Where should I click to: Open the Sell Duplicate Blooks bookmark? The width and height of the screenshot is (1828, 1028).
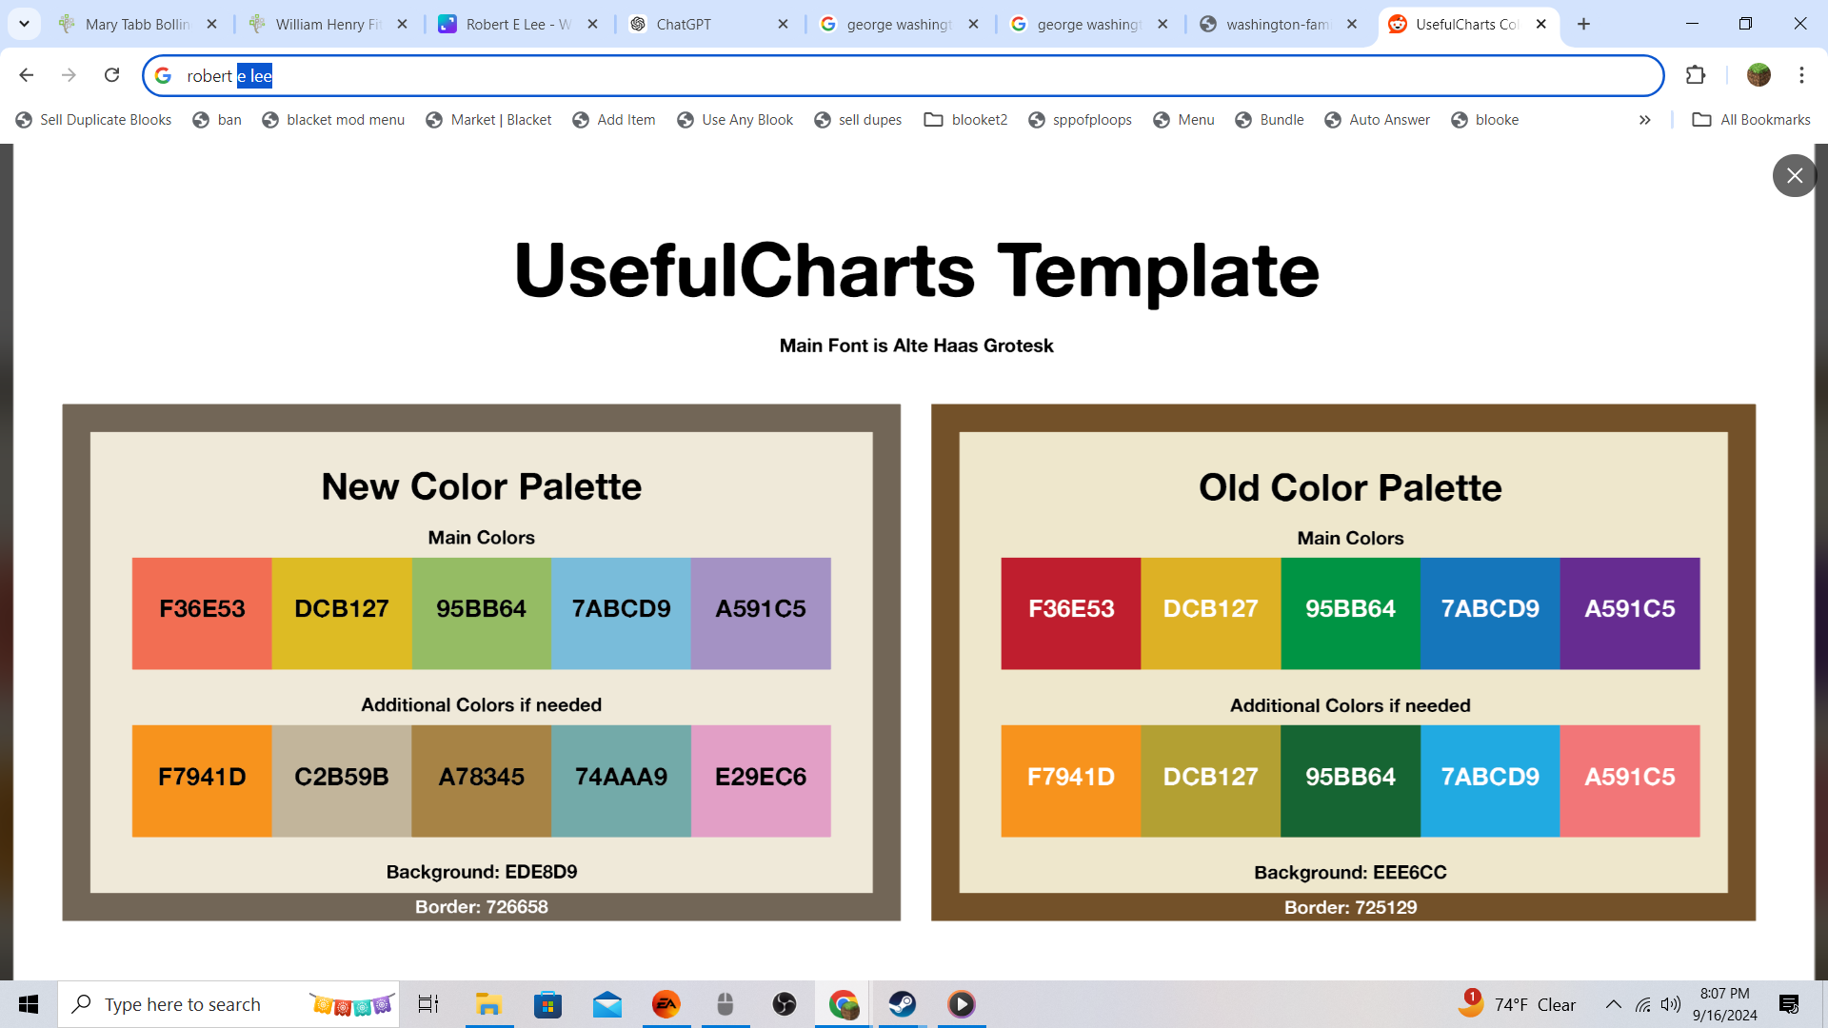point(93,120)
